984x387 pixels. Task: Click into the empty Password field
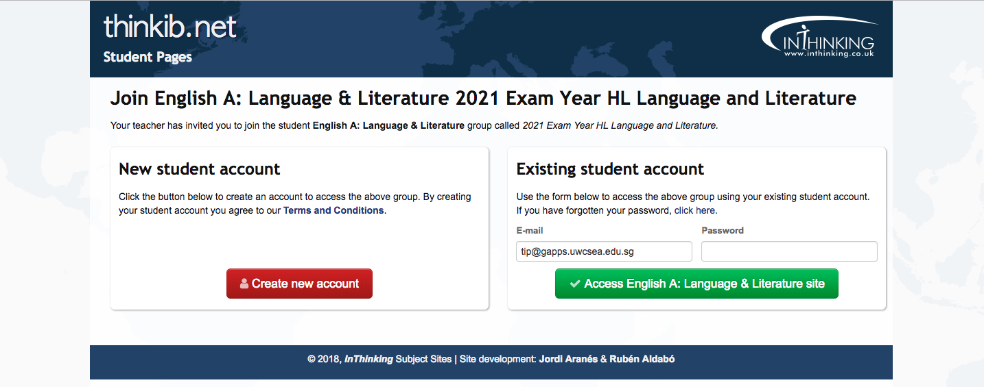point(789,251)
